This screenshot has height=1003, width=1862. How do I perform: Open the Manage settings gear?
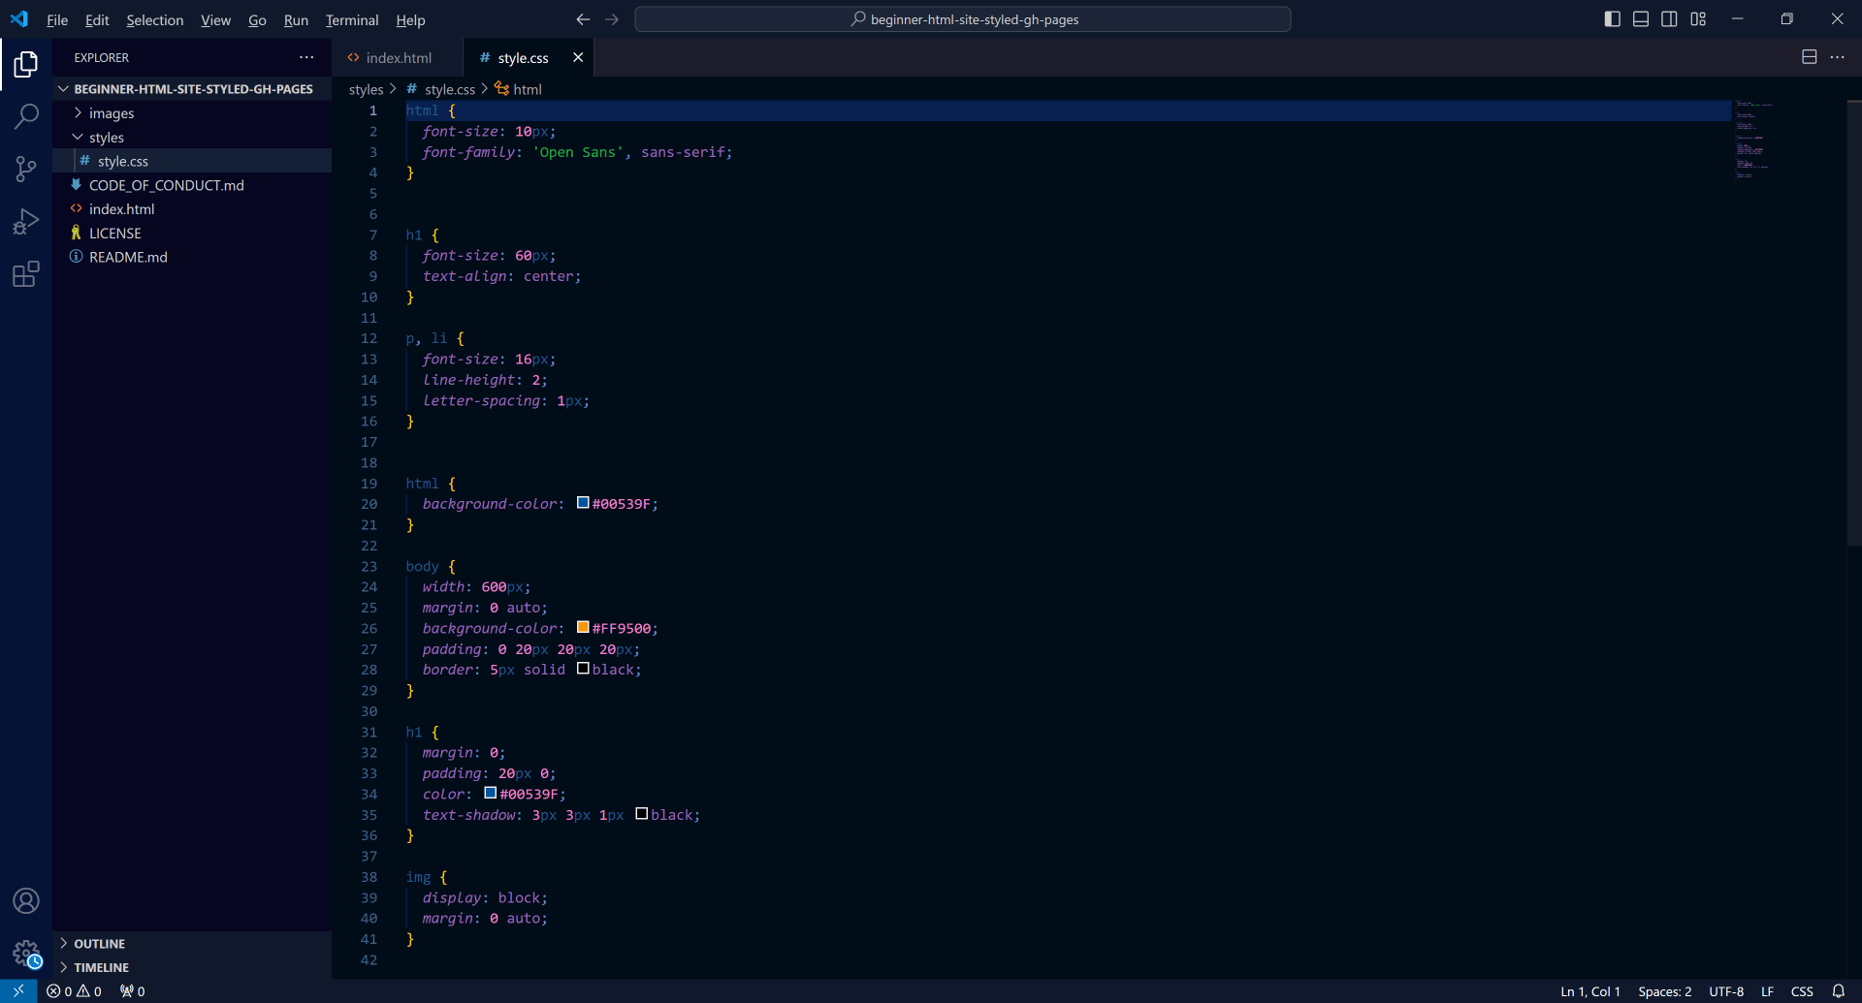(26, 954)
